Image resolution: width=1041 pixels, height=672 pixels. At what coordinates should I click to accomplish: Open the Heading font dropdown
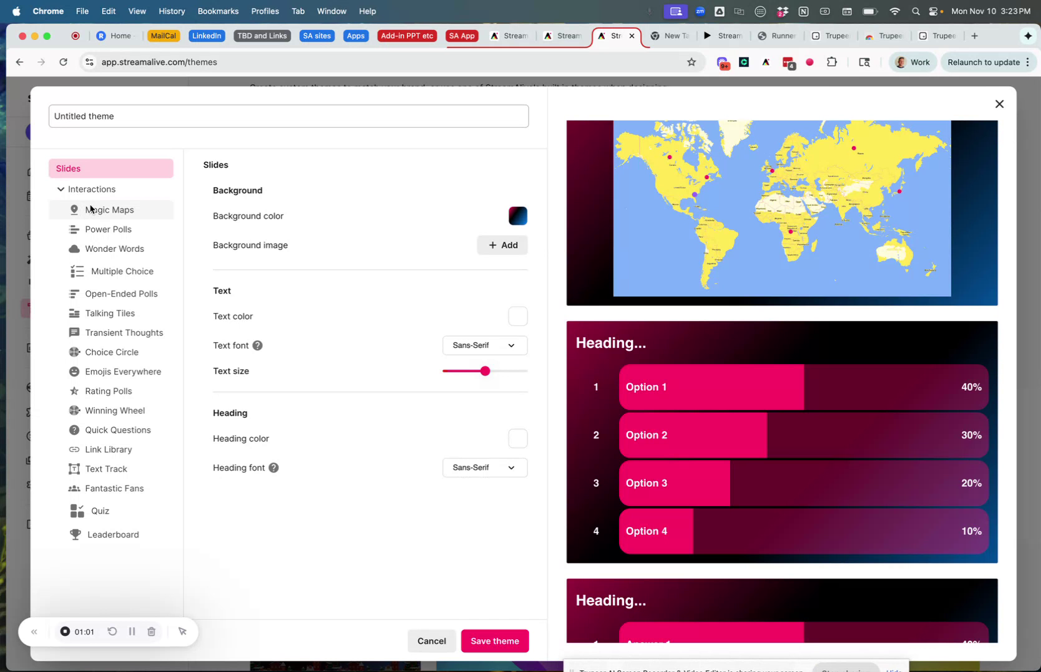(x=484, y=468)
